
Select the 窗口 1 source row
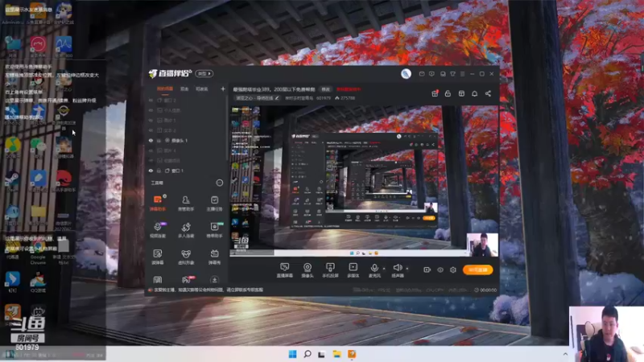click(x=187, y=171)
